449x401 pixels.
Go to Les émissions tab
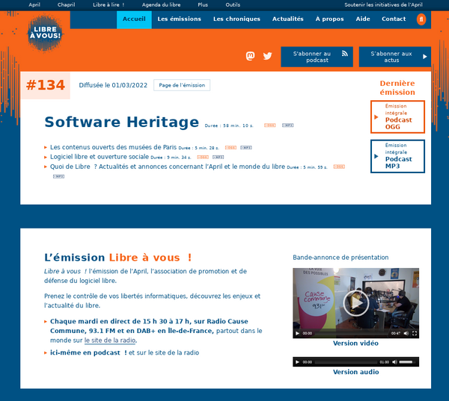pyautogui.click(x=179, y=19)
